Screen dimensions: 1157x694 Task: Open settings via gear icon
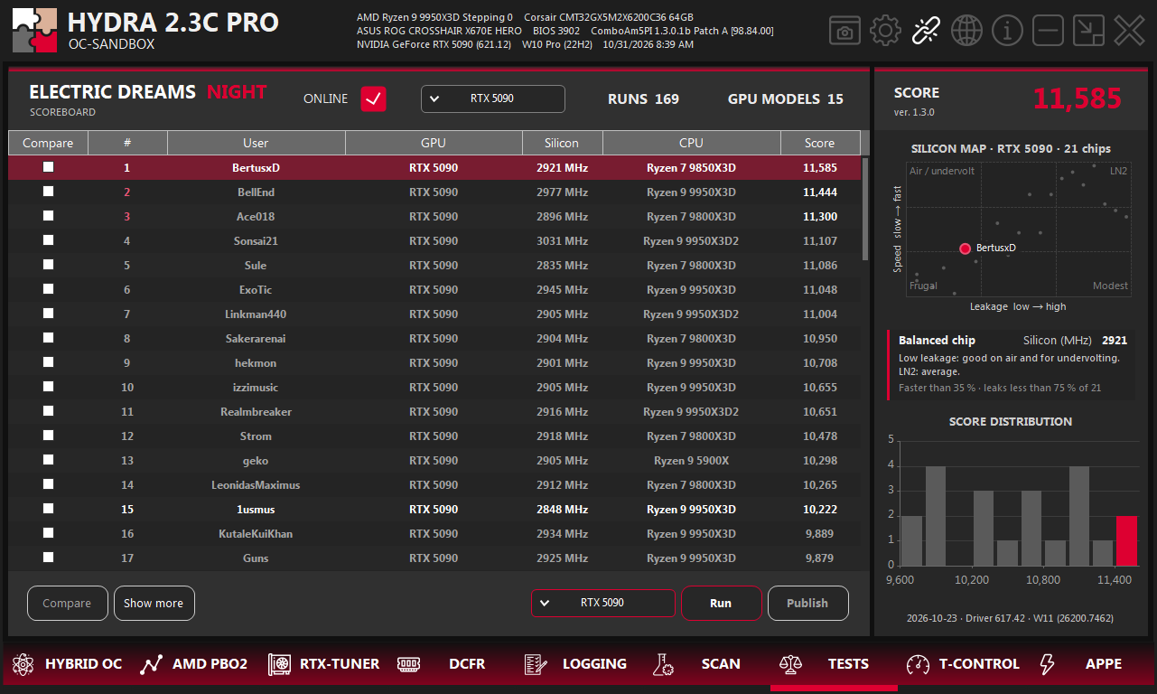click(885, 31)
